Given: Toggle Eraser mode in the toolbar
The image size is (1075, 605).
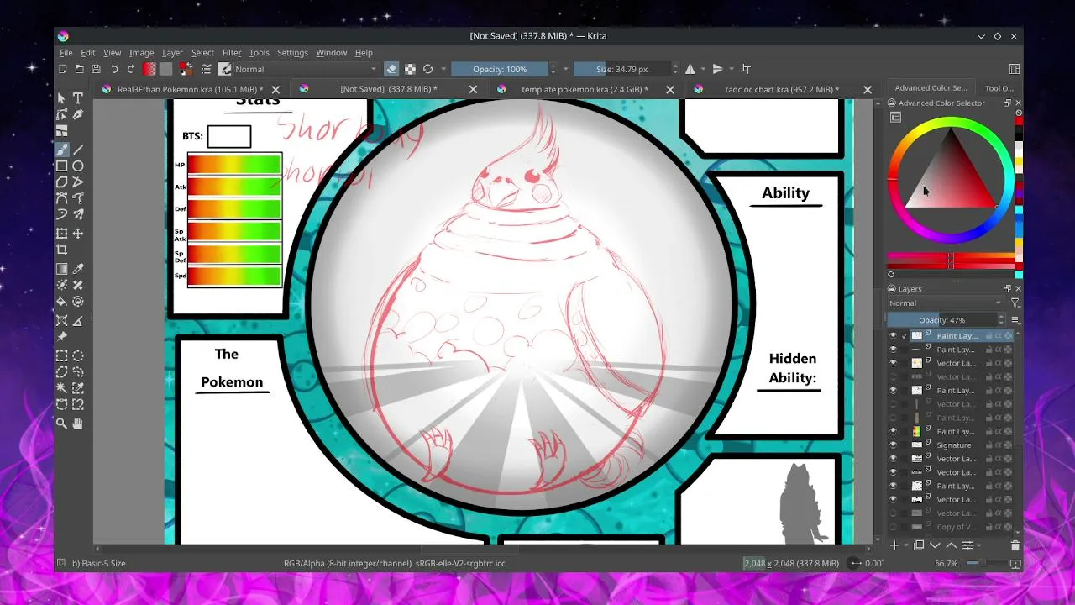Looking at the screenshot, I should 391,69.
